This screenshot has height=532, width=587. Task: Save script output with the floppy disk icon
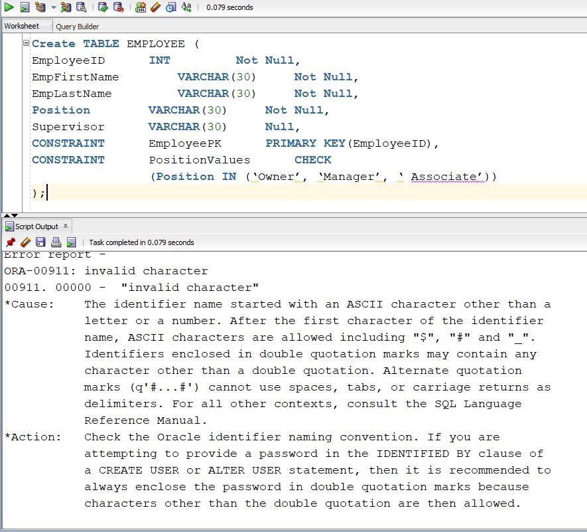click(x=40, y=242)
